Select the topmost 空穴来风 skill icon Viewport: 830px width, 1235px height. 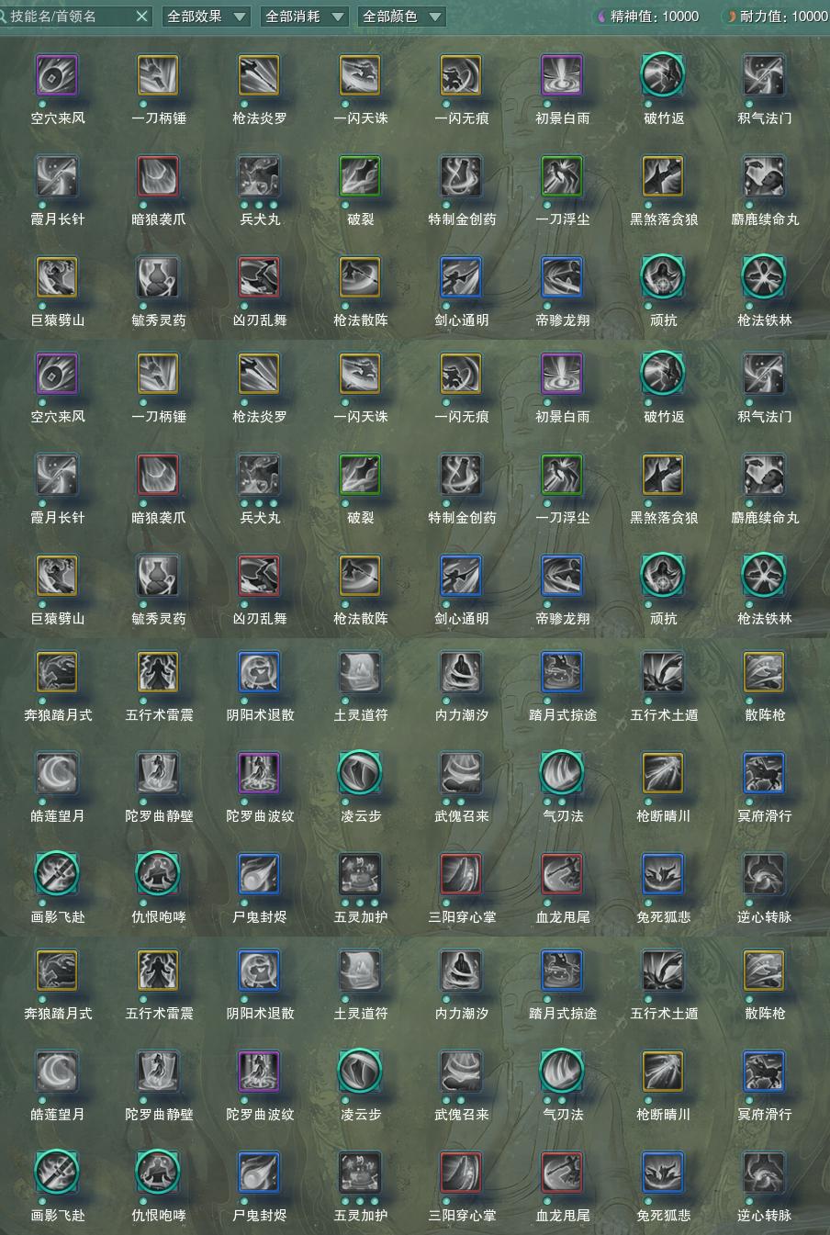[x=57, y=75]
